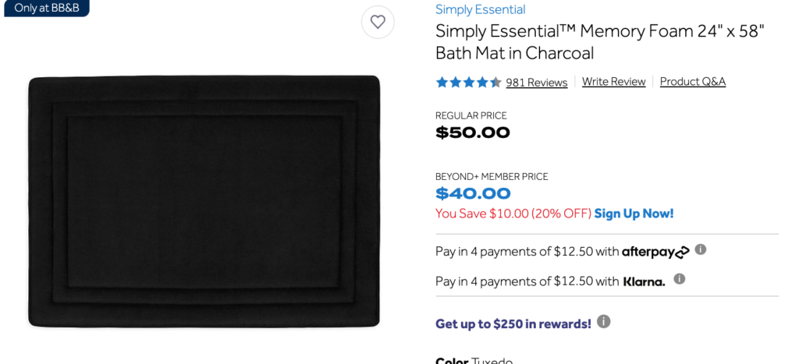Add item to favorites with heart icon
The image size is (799, 364).
click(x=378, y=22)
